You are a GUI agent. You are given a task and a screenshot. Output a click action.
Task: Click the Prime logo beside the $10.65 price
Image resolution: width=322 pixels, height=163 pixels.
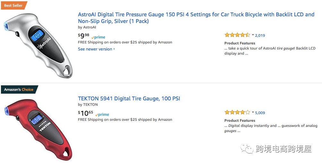click(x=102, y=114)
